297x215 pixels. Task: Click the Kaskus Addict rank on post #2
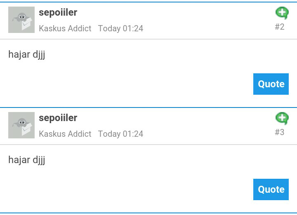(x=65, y=28)
